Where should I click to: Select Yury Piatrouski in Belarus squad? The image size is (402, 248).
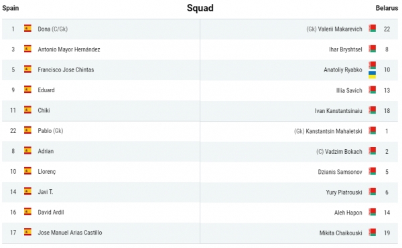[x=344, y=193]
